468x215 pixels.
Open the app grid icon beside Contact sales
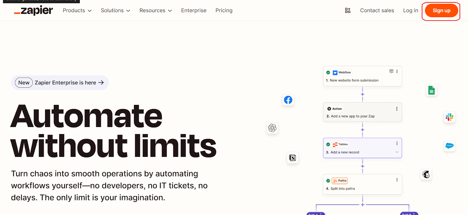pyautogui.click(x=347, y=10)
